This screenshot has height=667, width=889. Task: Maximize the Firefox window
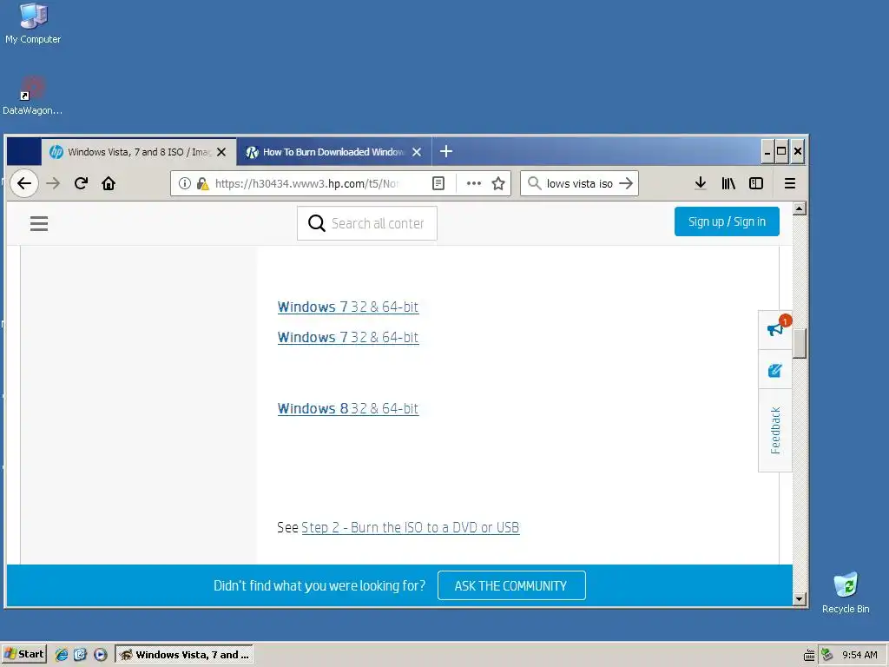pos(781,151)
